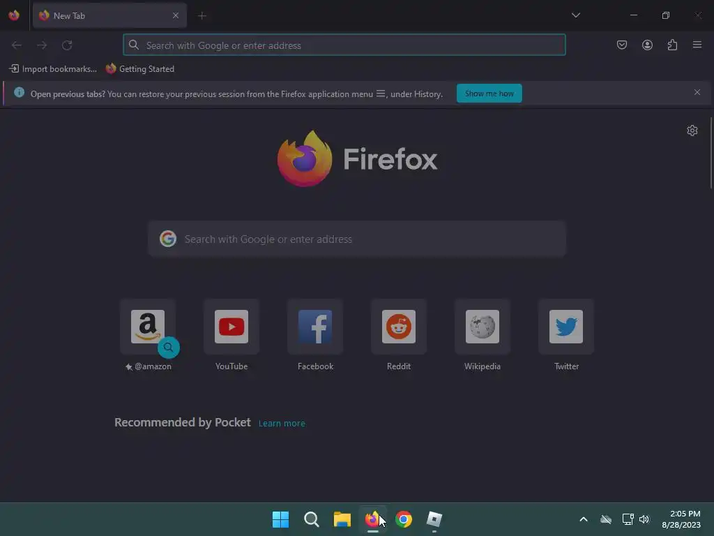Open a new tab with plus button
714x536 pixels.
click(202, 15)
